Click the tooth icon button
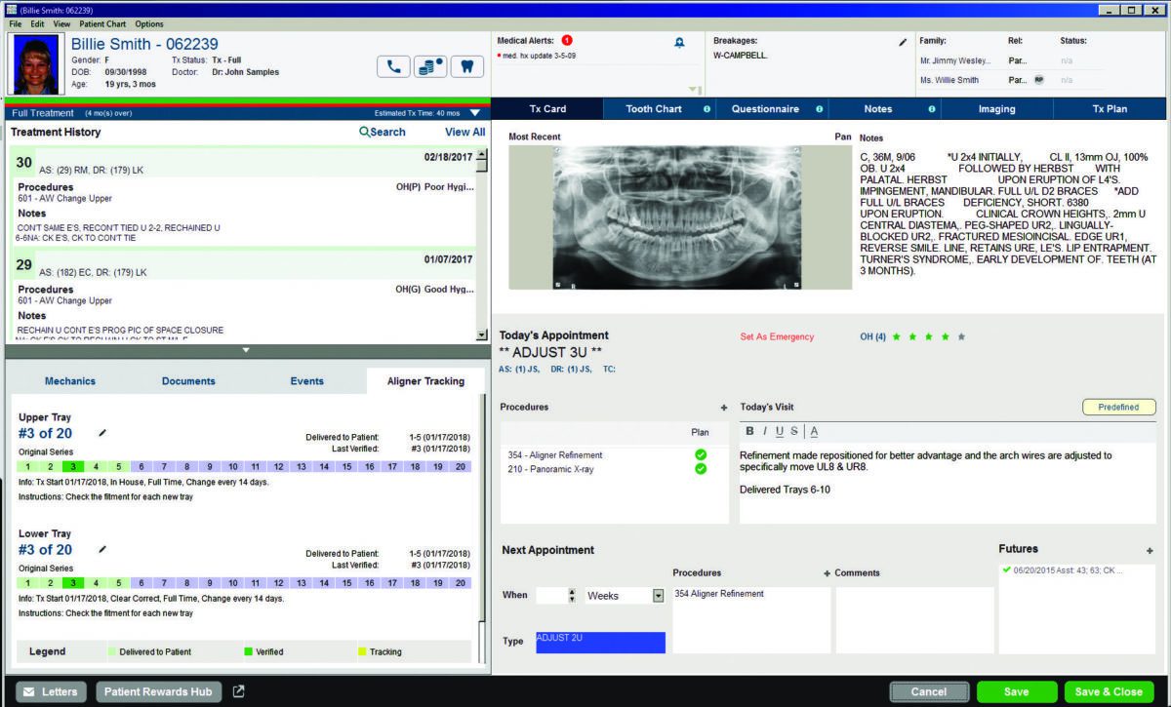Viewport: 1171px width, 707px height. pyautogui.click(x=466, y=67)
